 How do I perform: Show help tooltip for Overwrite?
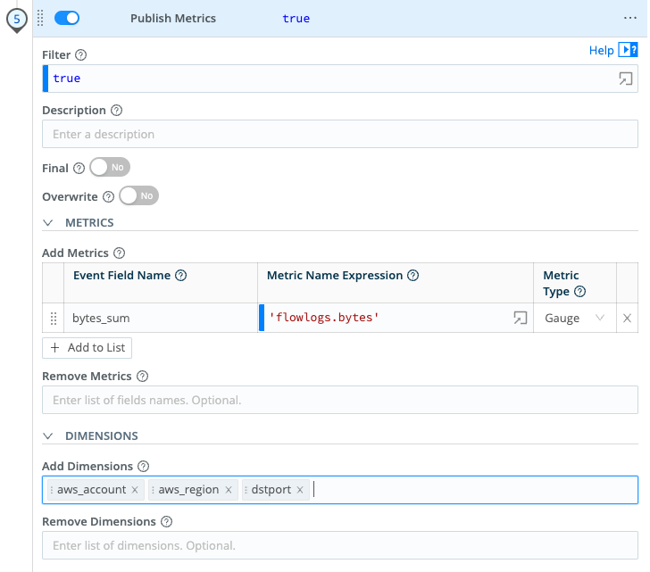108,196
